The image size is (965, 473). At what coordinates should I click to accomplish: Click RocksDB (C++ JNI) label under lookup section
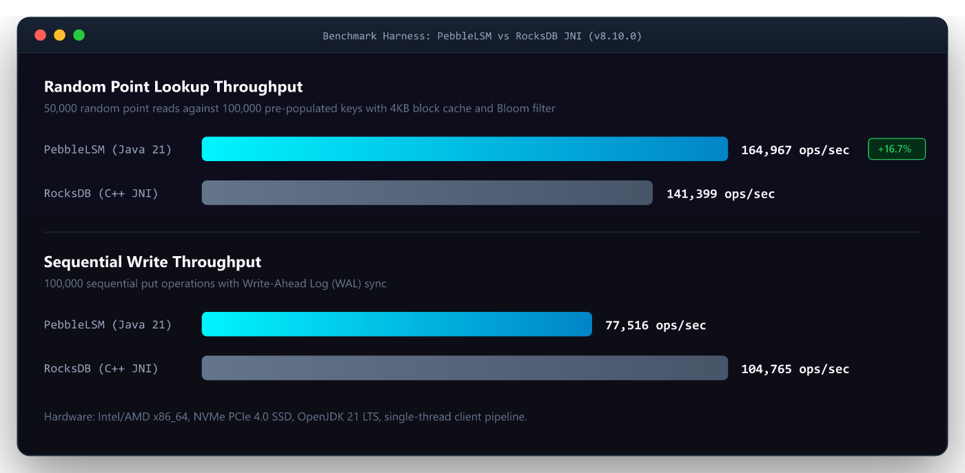point(101,193)
